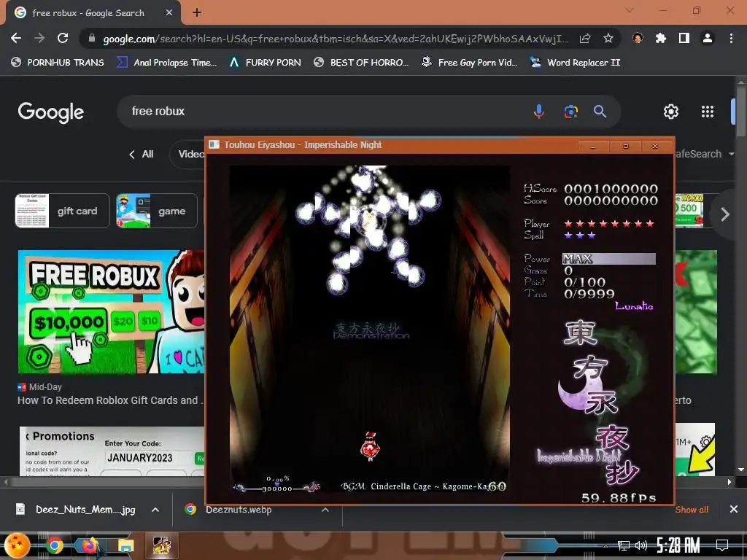
Task: Click 'Show all' downloads link
Action: (692, 510)
